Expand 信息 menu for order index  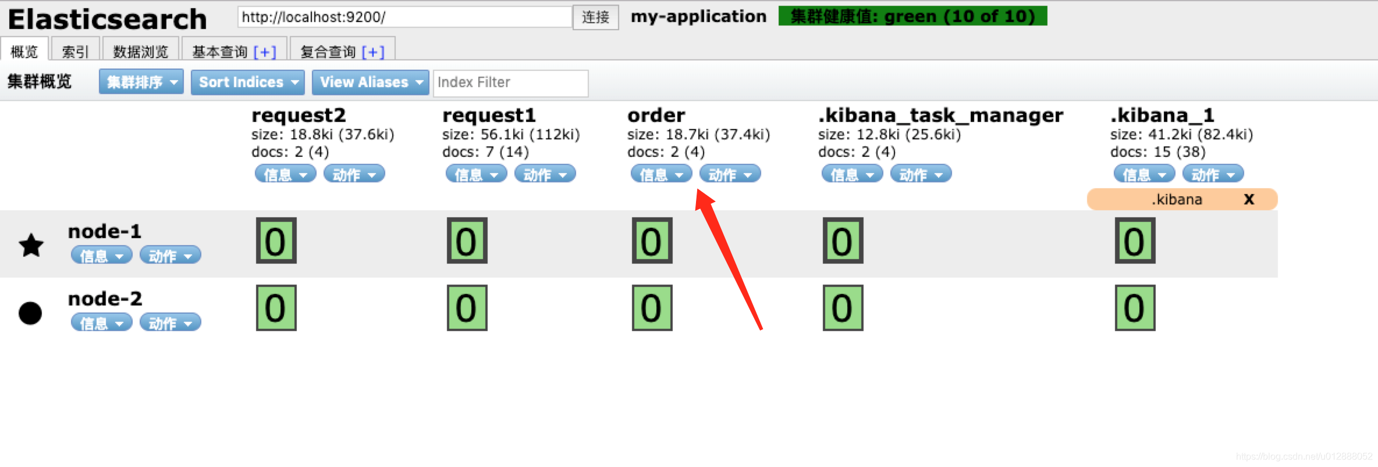coord(662,174)
